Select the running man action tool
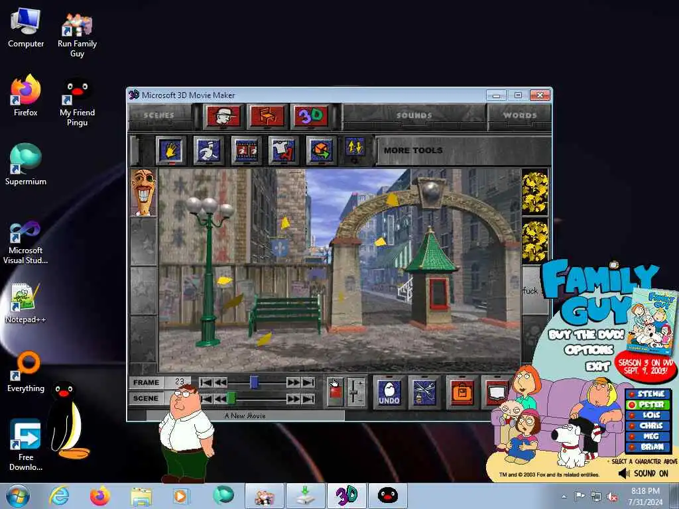 pos(208,150)
